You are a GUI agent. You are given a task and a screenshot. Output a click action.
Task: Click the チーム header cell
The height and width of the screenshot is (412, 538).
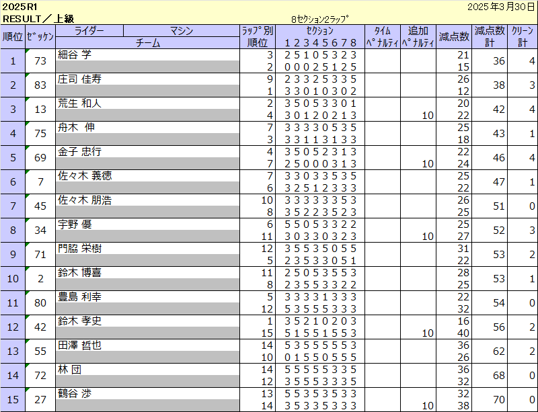tap(147, 42)
